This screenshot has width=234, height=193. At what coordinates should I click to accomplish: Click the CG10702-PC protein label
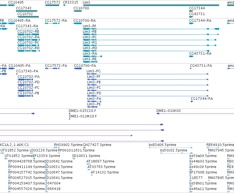(x=29, y=88)
